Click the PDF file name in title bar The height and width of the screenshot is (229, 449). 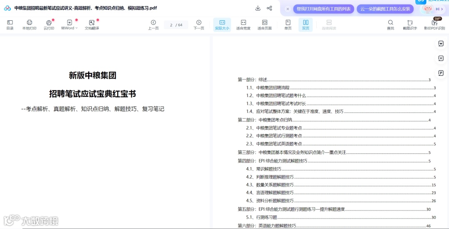[86, 8]
